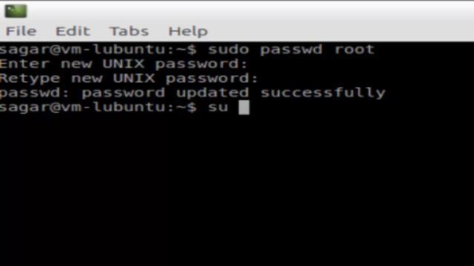The image size is (474, 266).
Task: Click the "su" command on the last prompt
Action: tap(218, 107)
